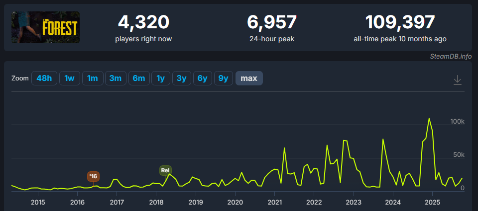Click The Forest game thumbnail

pos(46,27)
